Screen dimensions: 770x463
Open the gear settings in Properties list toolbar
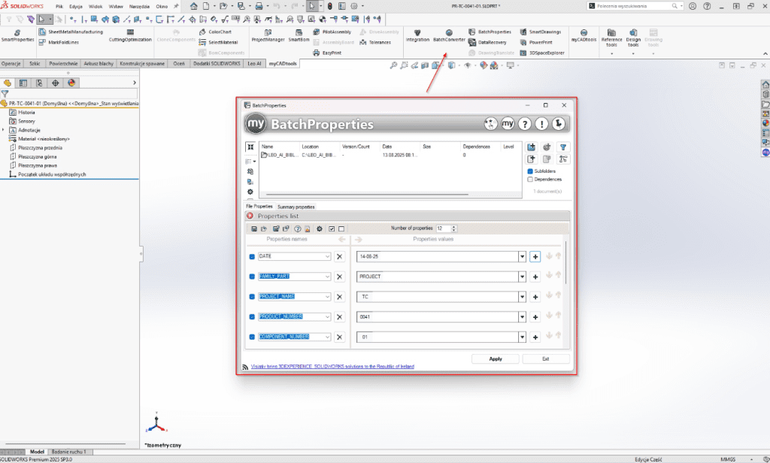coord(319,228)
